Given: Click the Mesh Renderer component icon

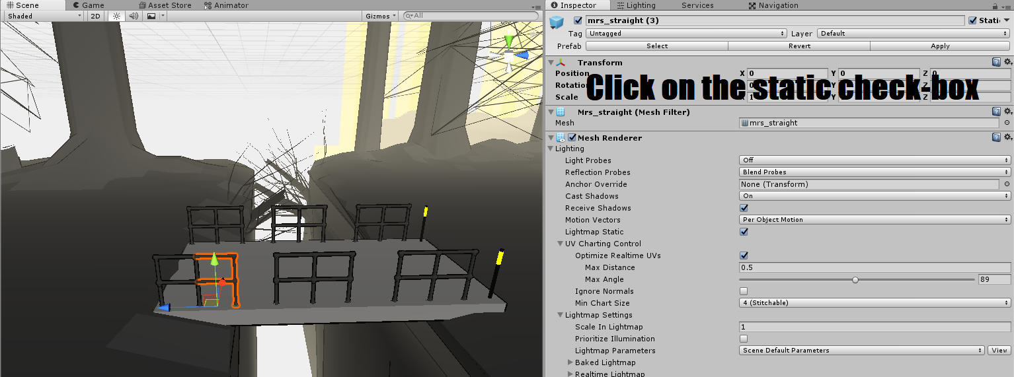Looking at the screenshot, I should [561, 137].
